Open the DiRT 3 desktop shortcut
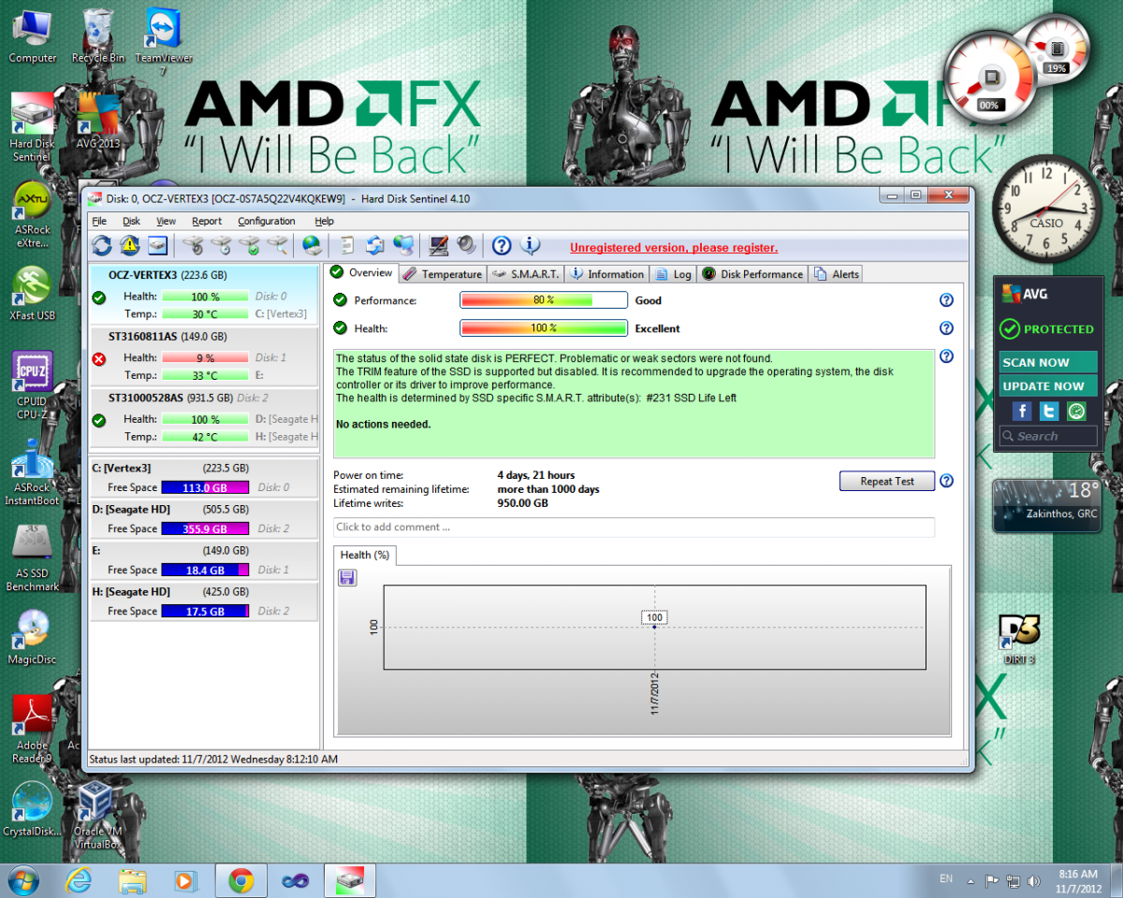Viewport: 1123px width, 898px height. 1019,639
